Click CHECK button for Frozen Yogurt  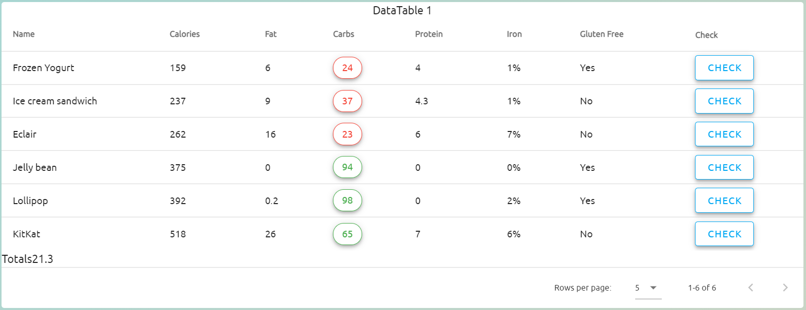tap(724, 68)
